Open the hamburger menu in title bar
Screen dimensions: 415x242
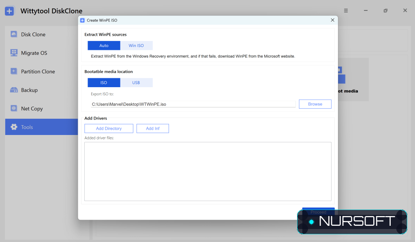tap(346, 11)
